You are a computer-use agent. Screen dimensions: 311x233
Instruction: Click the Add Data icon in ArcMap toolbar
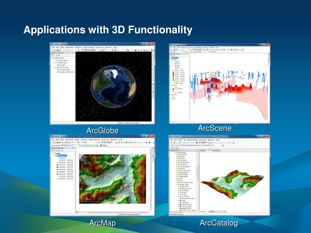[79, 142]
